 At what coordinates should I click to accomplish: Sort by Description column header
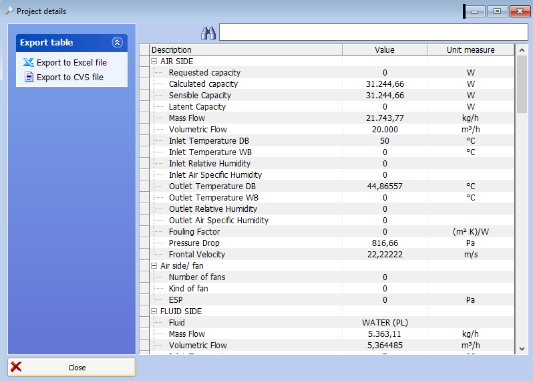point(246,49)
